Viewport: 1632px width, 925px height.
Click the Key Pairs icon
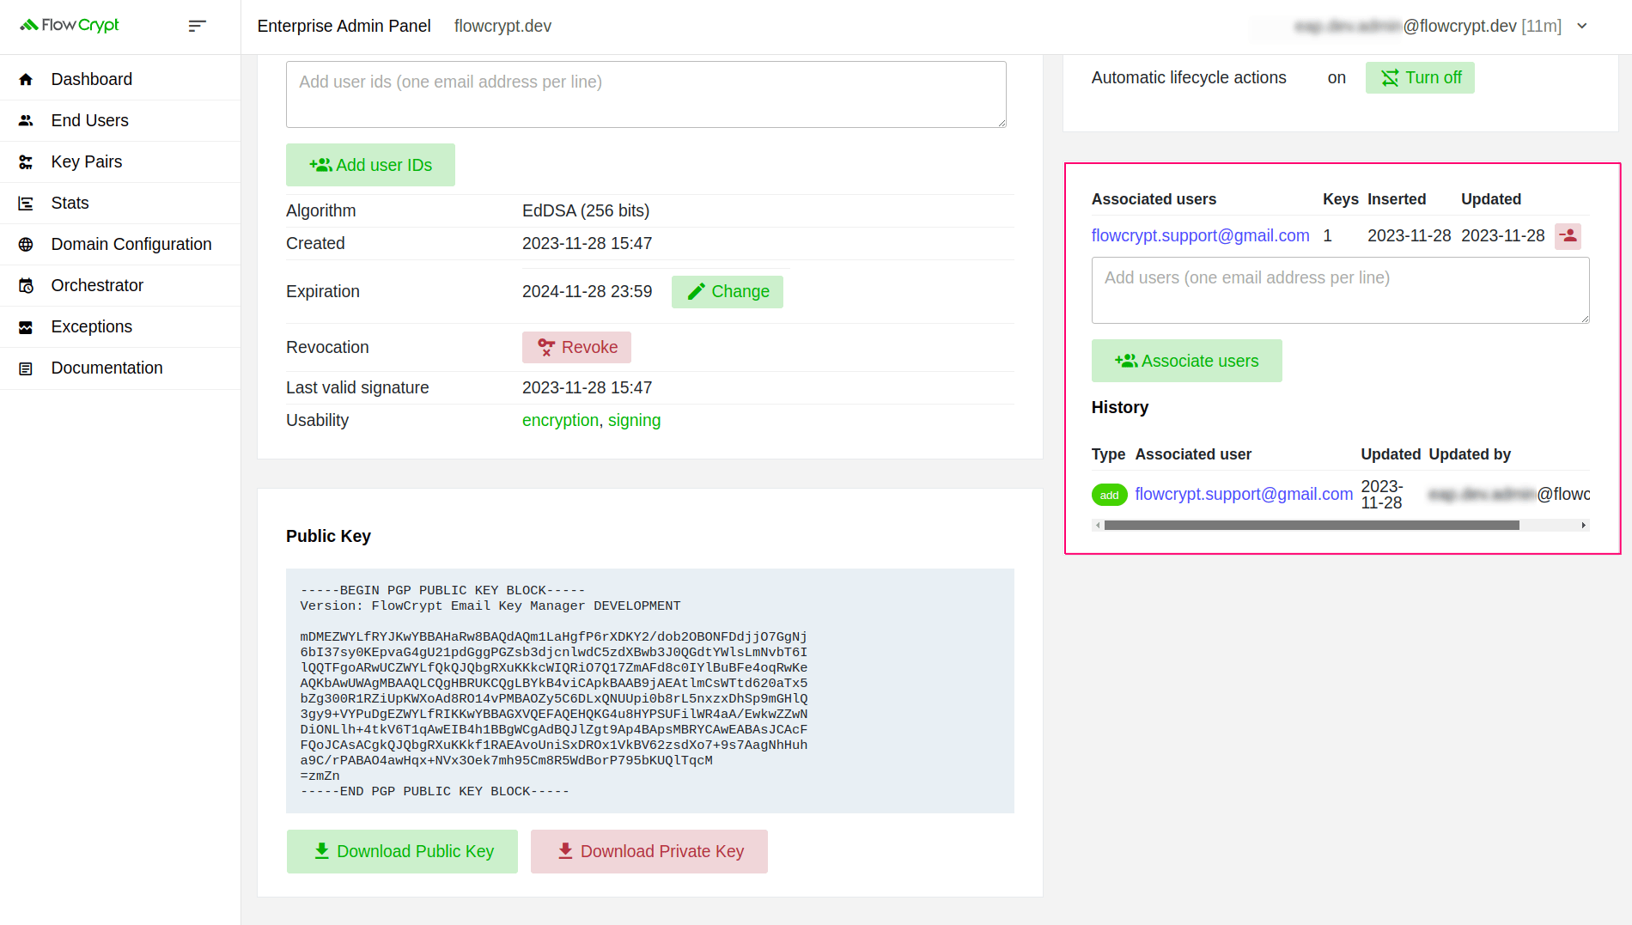pyautogui.click(x=26, y=161)
